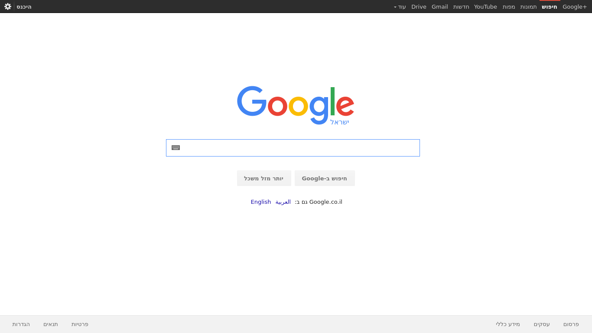592x333 pixels.
Task: Go to YouTube in the top bar
Action: tap(485, 7)
